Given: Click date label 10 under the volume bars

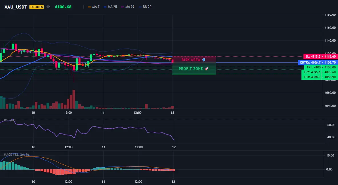Looking at the screenshot, I should tap(33, 113).
